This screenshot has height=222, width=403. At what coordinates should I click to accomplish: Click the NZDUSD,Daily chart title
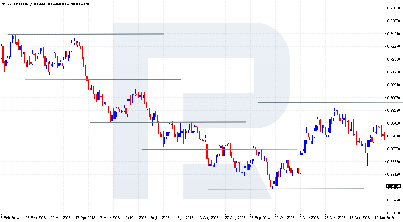pyautogui.click(x=19, y=4)
